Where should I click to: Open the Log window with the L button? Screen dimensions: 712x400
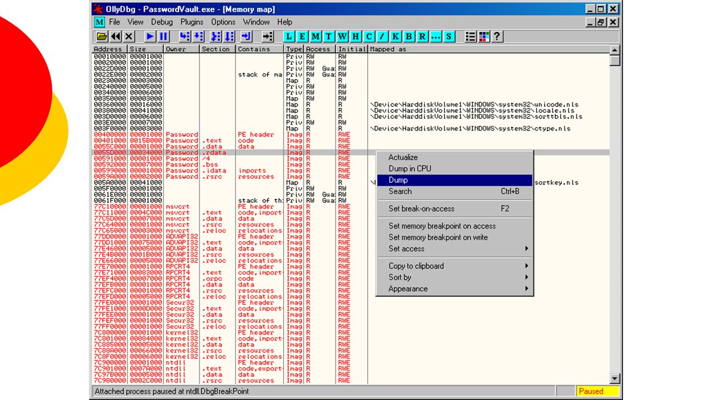tap(289, 37)
